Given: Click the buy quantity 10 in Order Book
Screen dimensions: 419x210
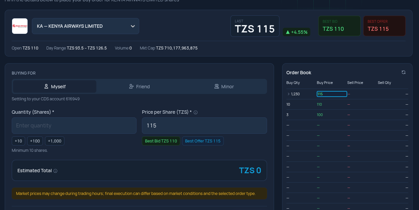Looking at the screenshot, I should 288,104.
